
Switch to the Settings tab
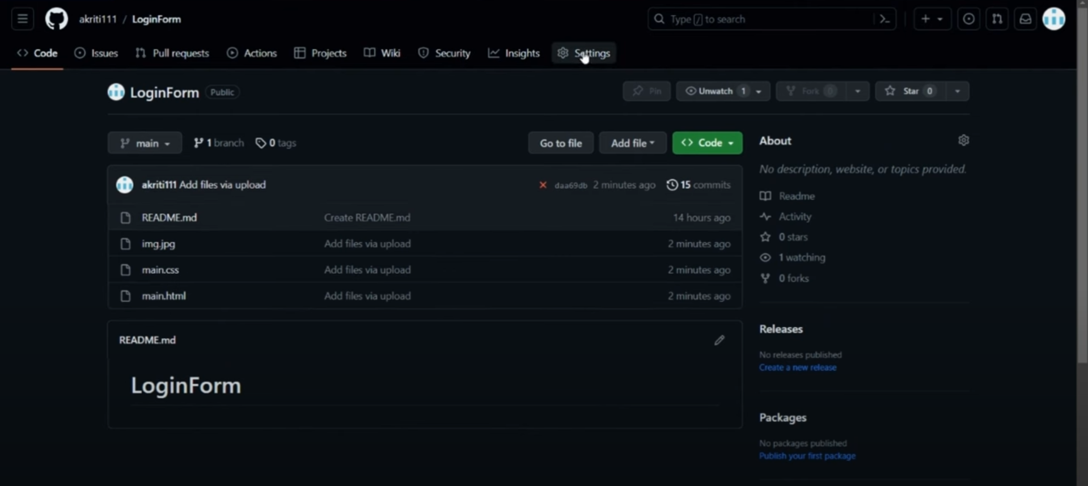584,53
